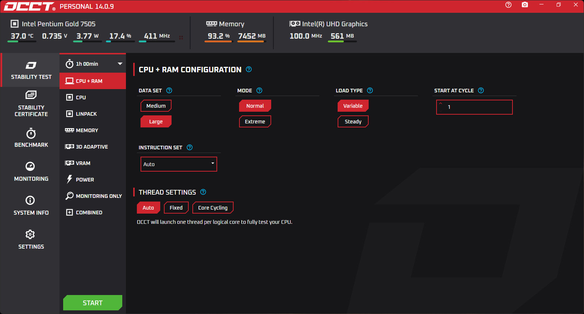
Task: Increase the Start at Cycle value
Action: pos(441,104)
